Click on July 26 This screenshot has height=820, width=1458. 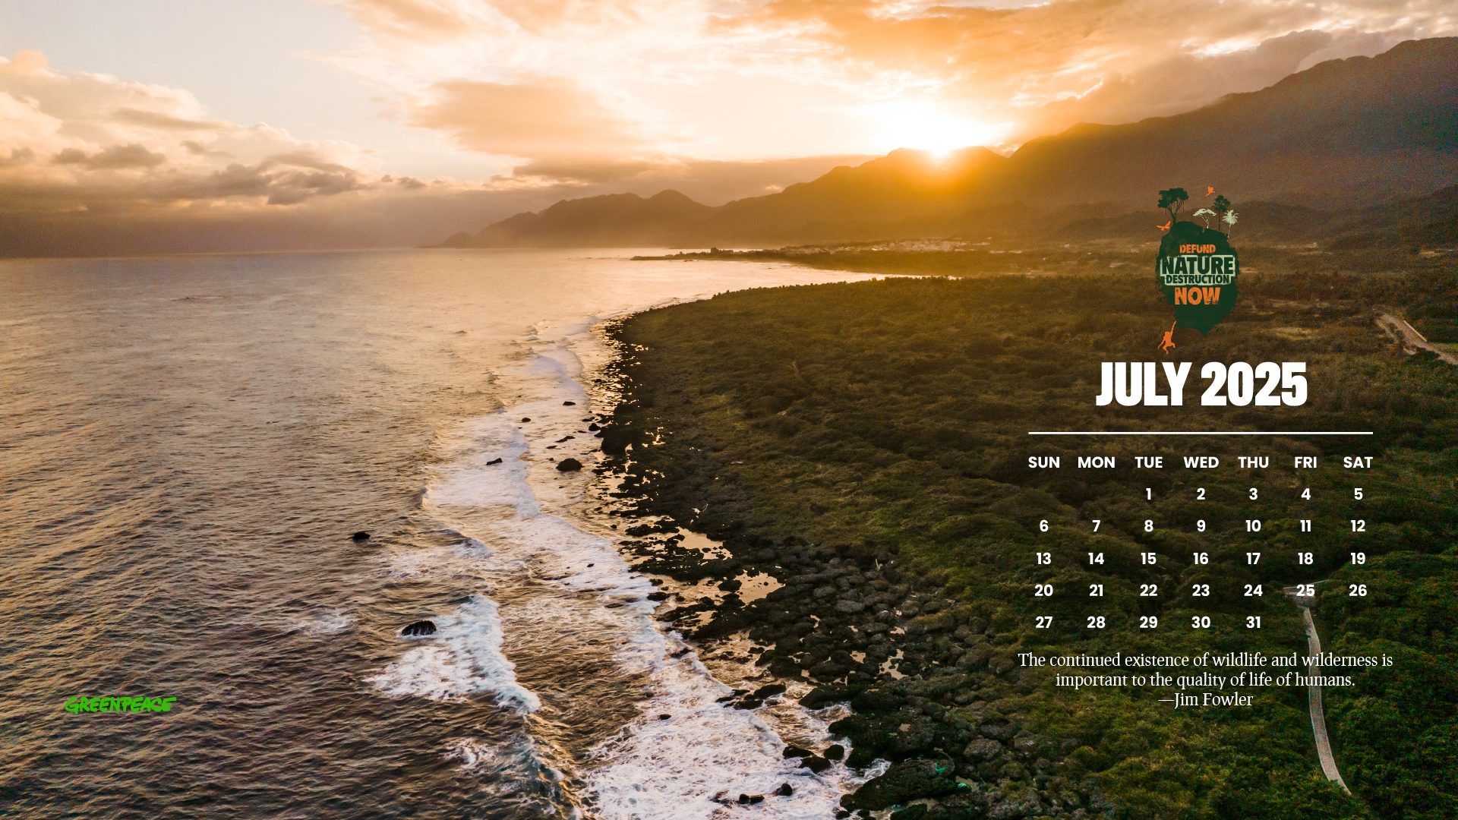point(1358,591)
